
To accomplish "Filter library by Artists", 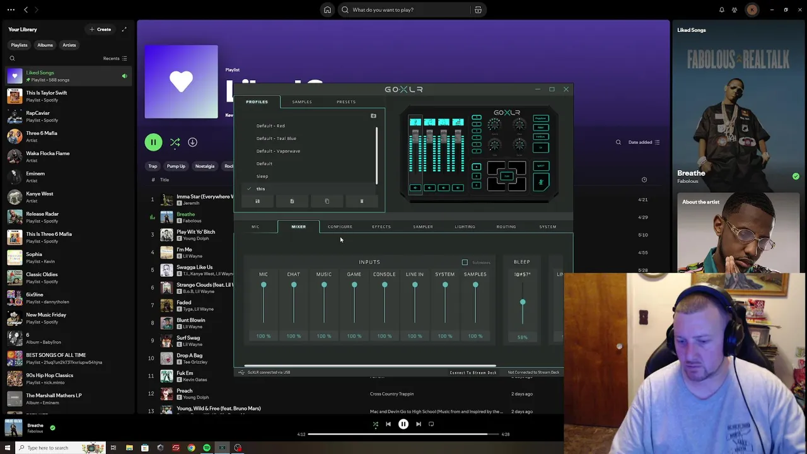I will tap(69, 45).
